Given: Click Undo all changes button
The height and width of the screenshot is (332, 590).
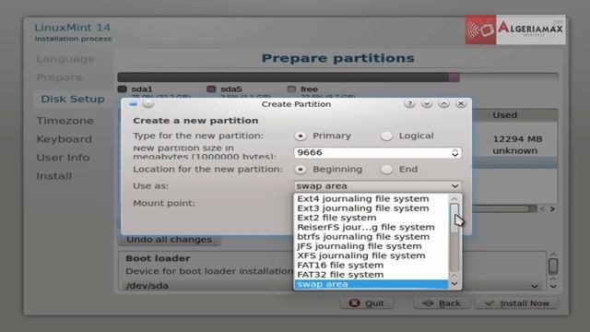Looking at the screenshot, I should [170, 240].
